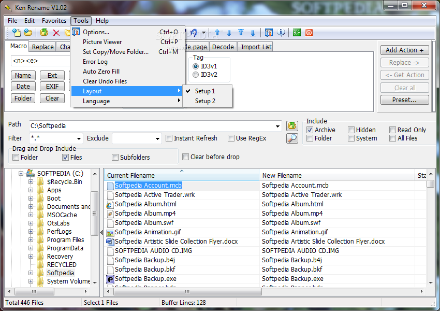
Task: Open the Path dropdown list
Action: click(x=277, y=126)
